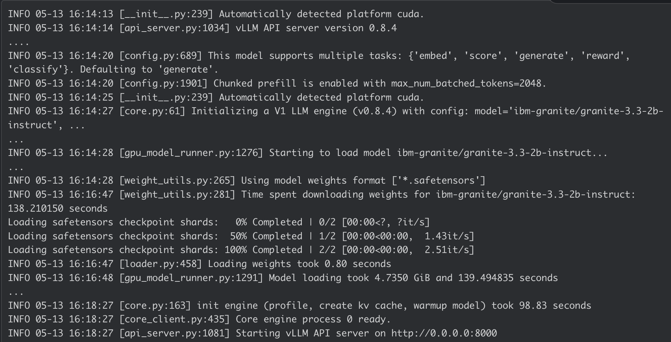This screenshot has height=342, width=671.
Task: Open the http://0.0.0.0:8000 server URL
Action: (444, 333)
